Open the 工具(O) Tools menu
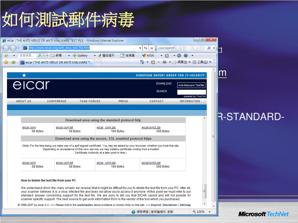The height and width of the screenshot is (223, 298). tap(202, 62)
